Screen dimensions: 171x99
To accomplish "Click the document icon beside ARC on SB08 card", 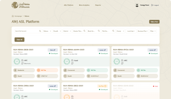I will tap(23, 60).
